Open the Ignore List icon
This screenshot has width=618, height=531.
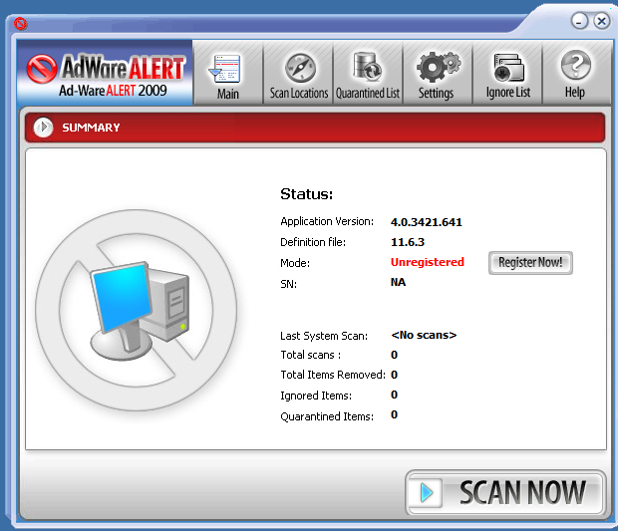[x=508, y=68]
